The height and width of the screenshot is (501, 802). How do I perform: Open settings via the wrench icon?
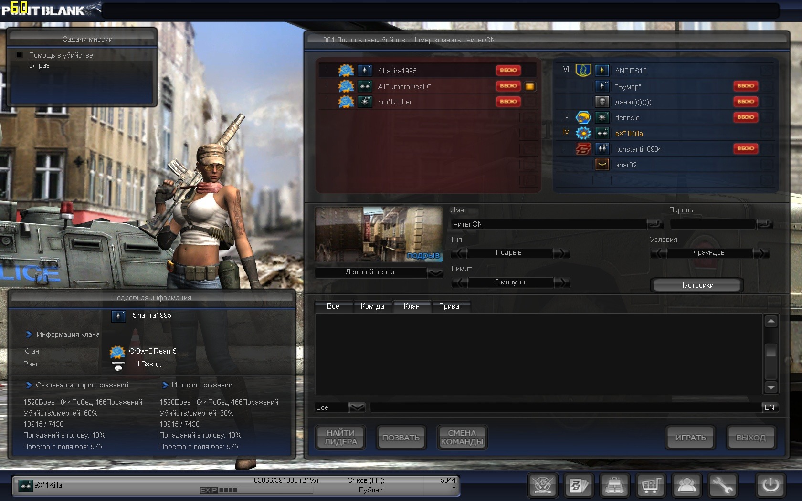pos(723,486)
